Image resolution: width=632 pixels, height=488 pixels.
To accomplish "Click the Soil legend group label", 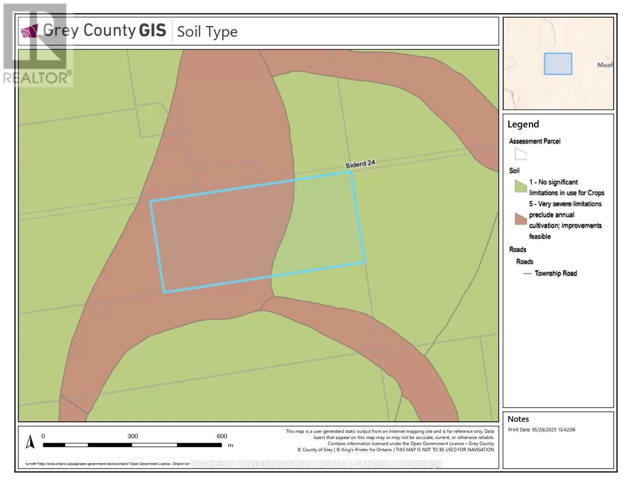I will pos(514,170).
